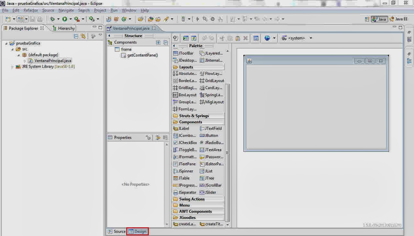The height and width of the screenshot is (236, 414).
Task: Select JTable in the Palette
Action: (182, 178)
